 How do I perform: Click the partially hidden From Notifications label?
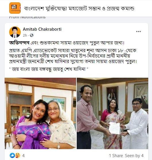point(27,17)
